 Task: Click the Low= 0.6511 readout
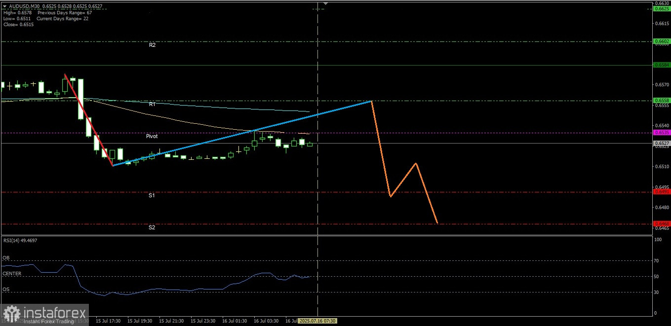(17, 18)
